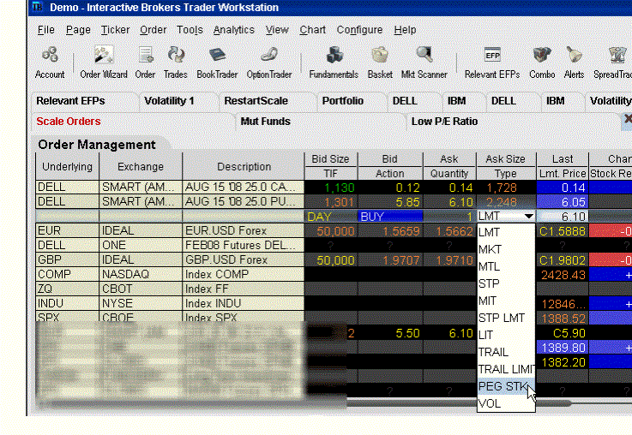The height and width of the screenshot is (435, 632).
Task: Open the SpreadTrader toolbar icon
Action: 612,62
